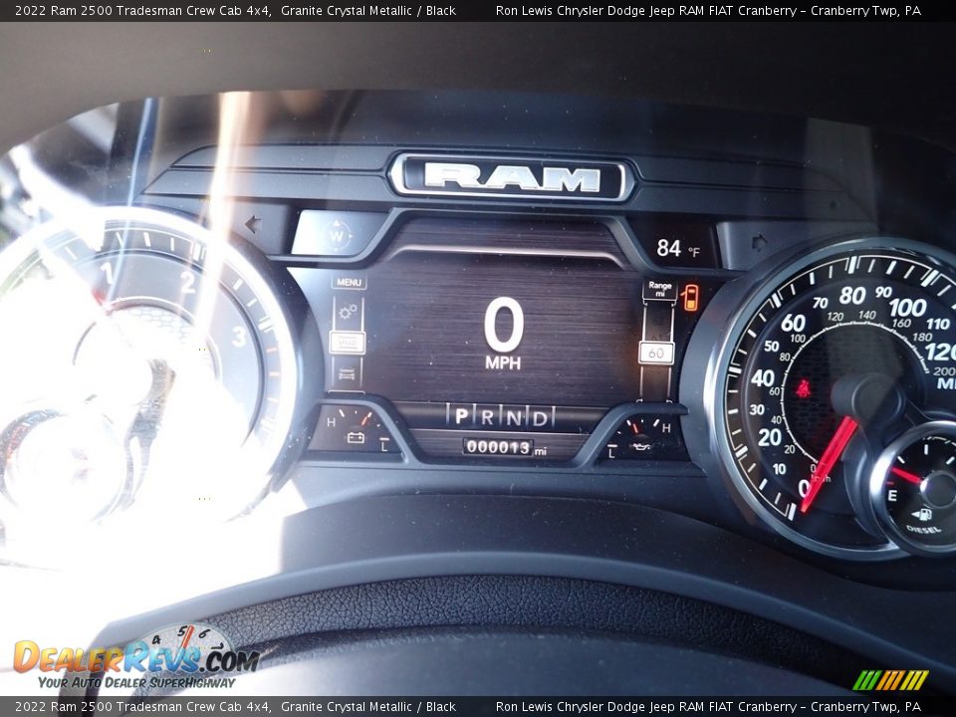Click the colored stripes logo at bottom right
The width and height of the screenshot is (956, 717).
coord(890,680)
